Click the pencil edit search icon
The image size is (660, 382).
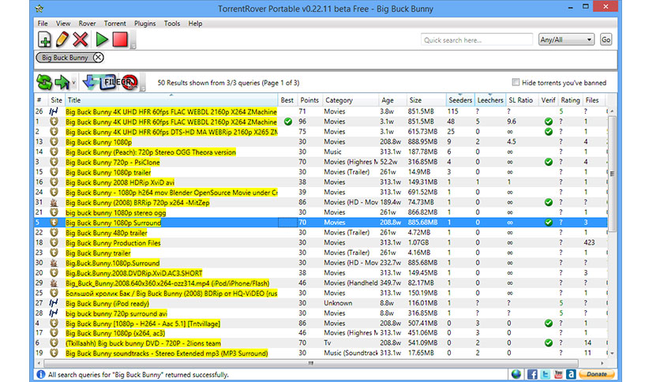point(62,39)
